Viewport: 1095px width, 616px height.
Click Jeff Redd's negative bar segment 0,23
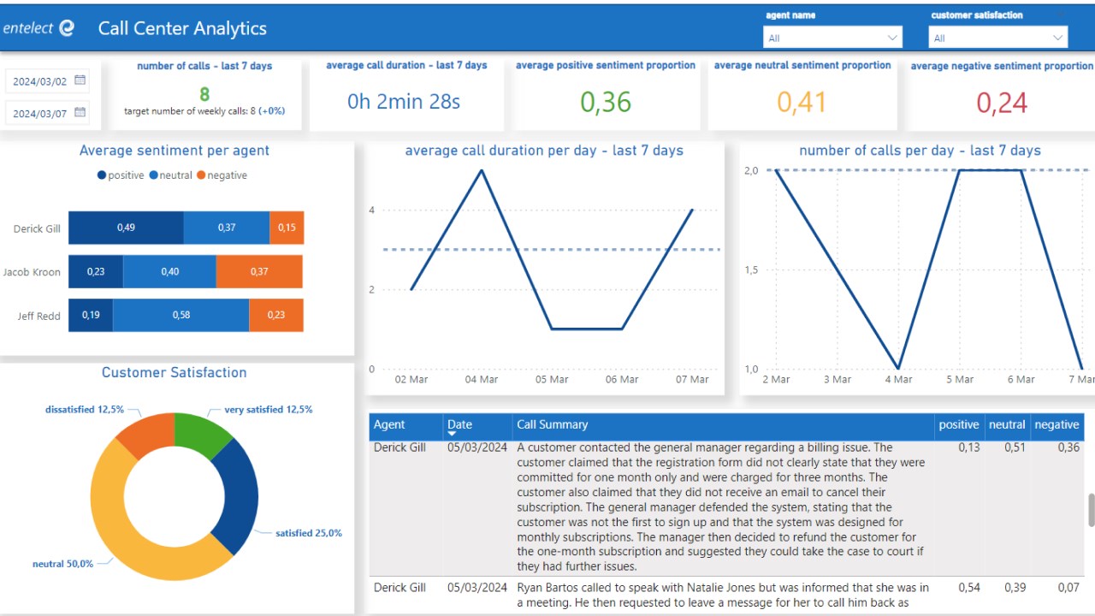276,315
